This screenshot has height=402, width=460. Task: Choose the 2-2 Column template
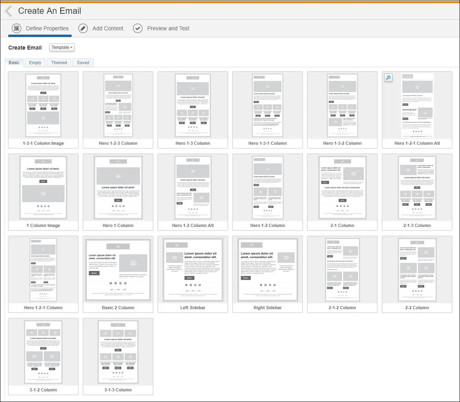click(x=417, y=274)
